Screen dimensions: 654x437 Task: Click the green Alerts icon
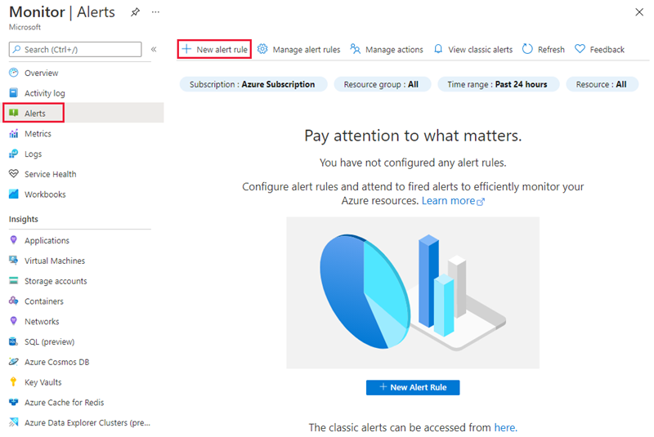point(14,113)
